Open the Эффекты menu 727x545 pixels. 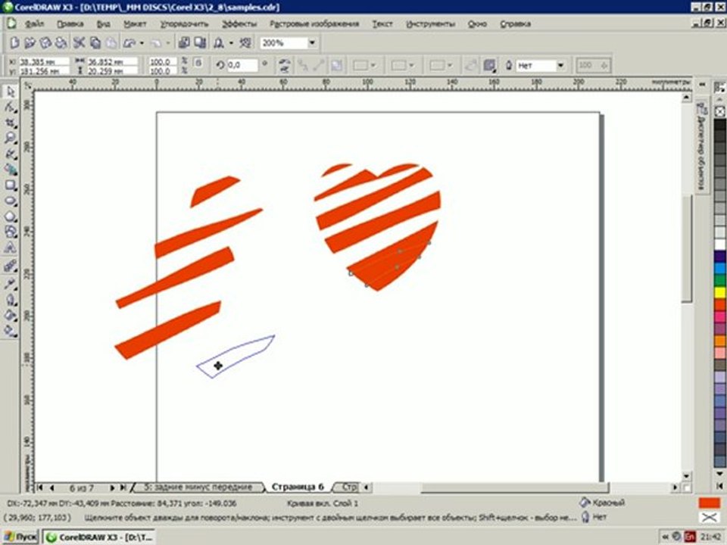[x=239, y=23]
